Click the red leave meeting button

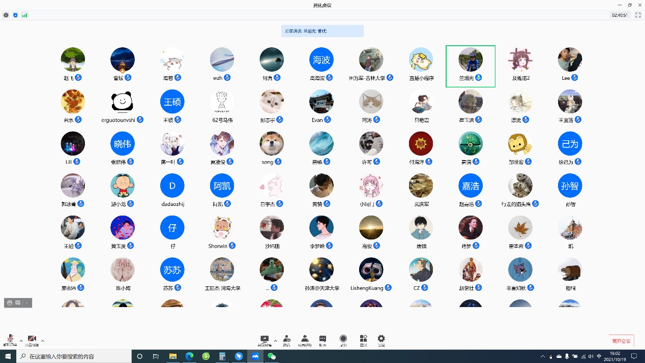621,341
